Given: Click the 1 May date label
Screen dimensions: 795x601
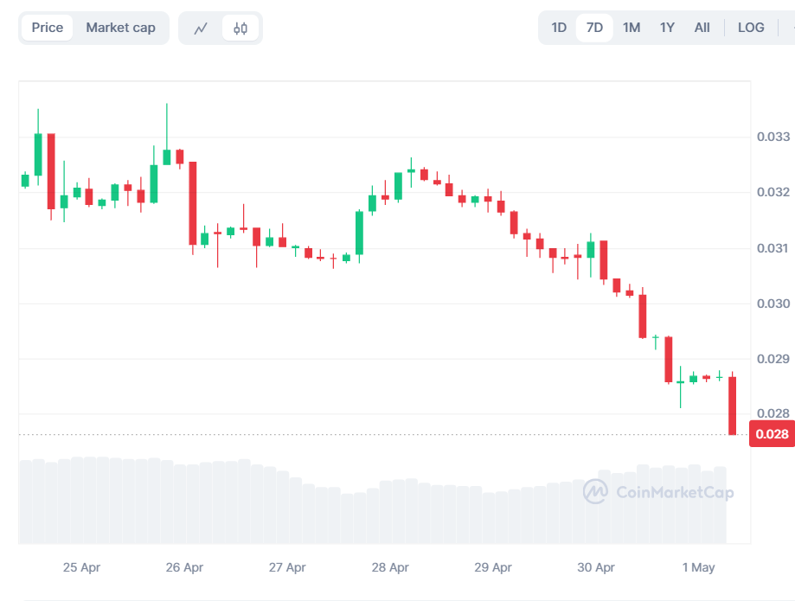Looking at the screenshot, I should coord(698,568).
